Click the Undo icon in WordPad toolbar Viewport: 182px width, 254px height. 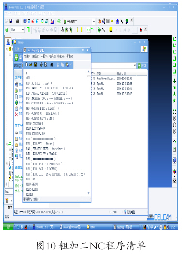pos(71,64)
